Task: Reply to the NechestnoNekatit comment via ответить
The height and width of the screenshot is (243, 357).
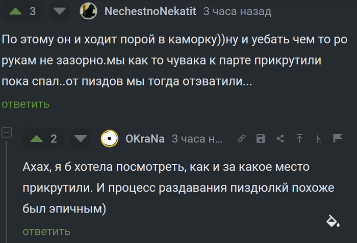Action: [25, 104]
